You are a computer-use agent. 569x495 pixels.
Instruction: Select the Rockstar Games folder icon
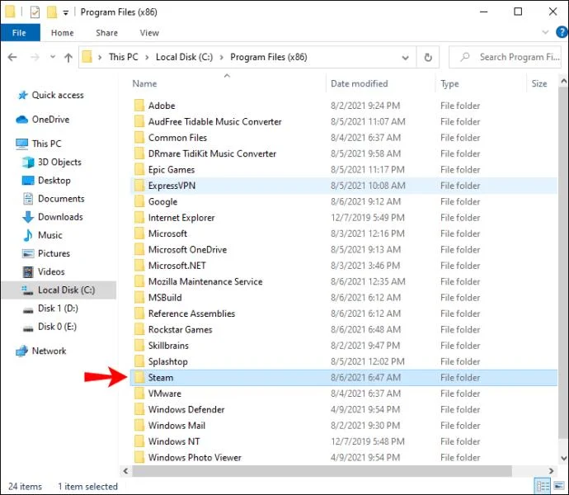(x=139, y=329)
